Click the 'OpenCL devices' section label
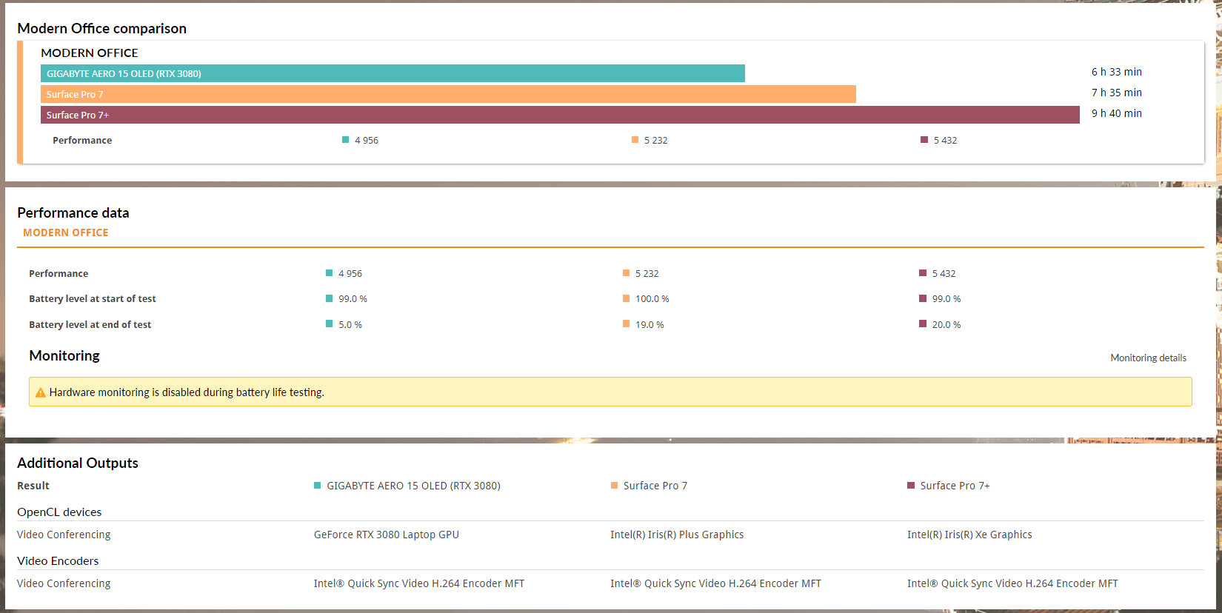Viewport: 1222px width, 613px height. pyautogui.click(x=59, y=512)
